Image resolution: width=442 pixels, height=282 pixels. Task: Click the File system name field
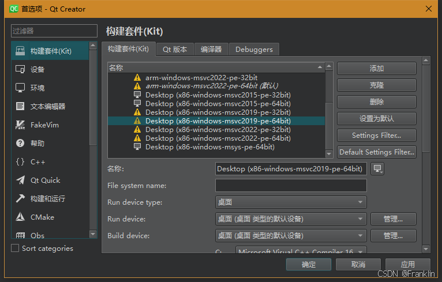pyautogui.click(x=291, y=185)
